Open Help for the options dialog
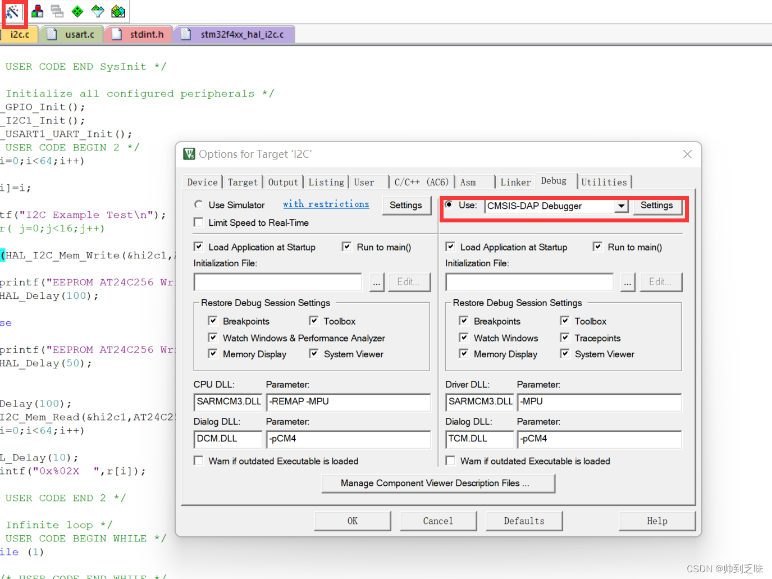The width and height of the screenshot is (772, 579). pos(657,521)
